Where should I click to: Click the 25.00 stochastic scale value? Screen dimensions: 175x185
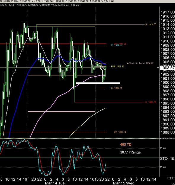point(163,148)
